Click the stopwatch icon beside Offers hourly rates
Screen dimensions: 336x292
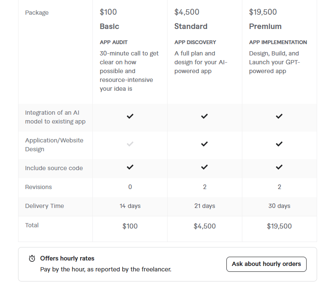click(x=32, y=258)
